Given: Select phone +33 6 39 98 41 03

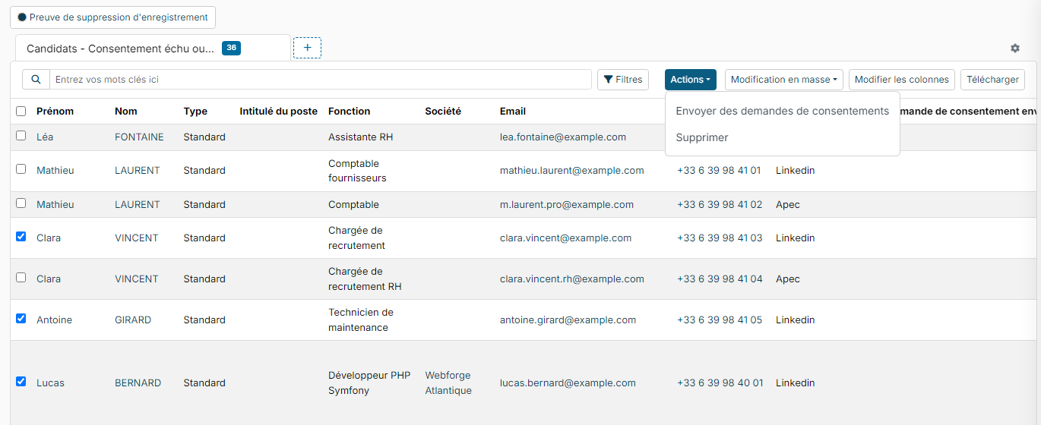Looking at the screenshot, I should tap(720, 238).
